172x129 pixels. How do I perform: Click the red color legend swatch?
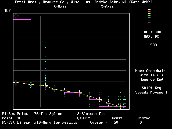149,11
